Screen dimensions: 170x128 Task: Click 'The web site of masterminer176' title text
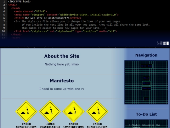point(47,18)
